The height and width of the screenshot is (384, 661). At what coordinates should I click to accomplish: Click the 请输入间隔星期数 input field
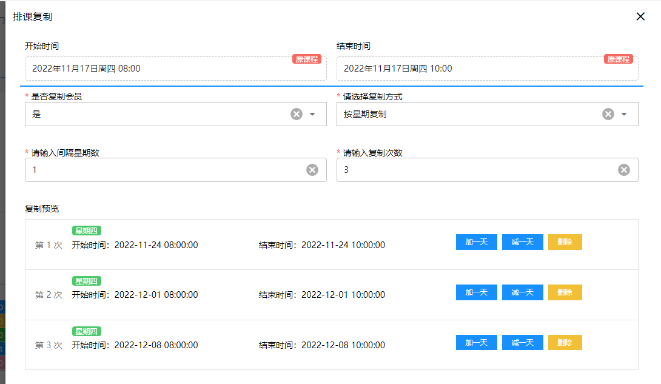[x=164, y=170]
